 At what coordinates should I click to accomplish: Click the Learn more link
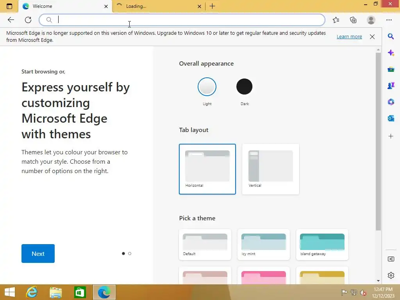pyautogui.click(x=349, y=37)
